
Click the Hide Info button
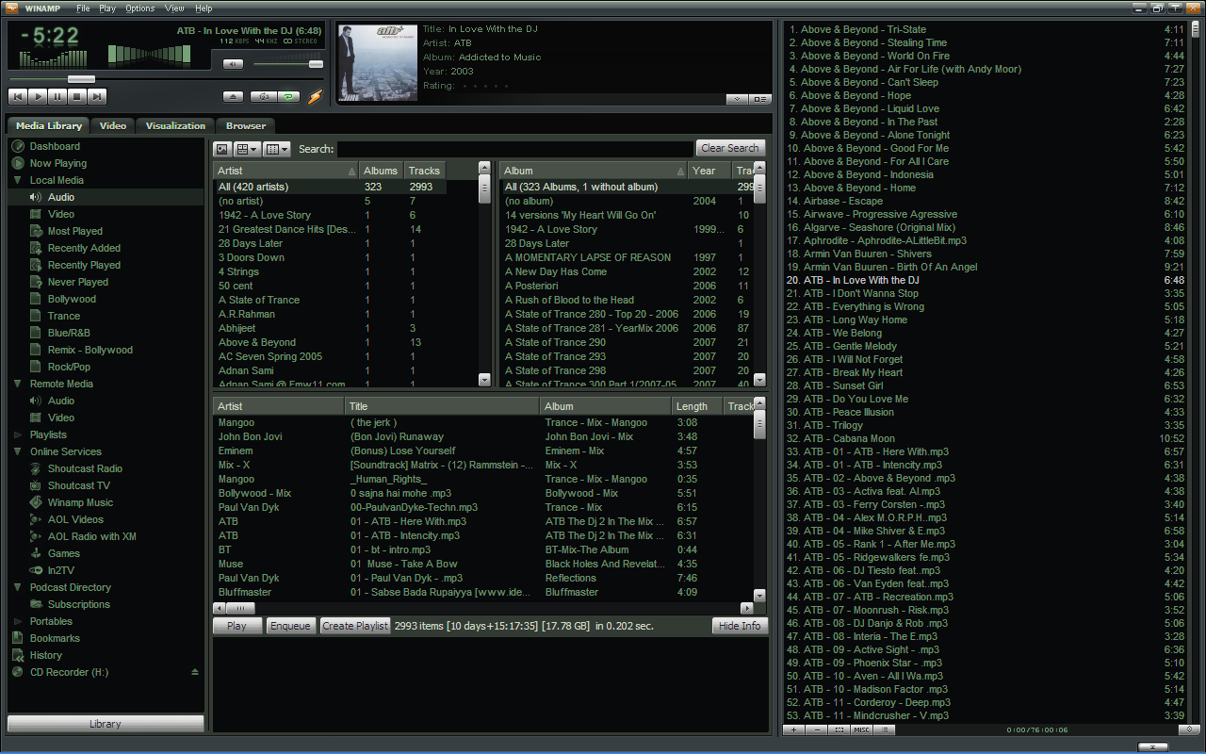pos(740,626)
